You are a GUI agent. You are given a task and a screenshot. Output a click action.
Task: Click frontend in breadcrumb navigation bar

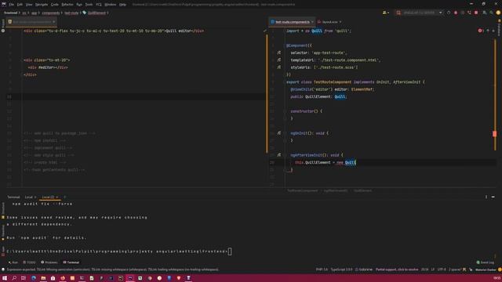tap(10, 13)
